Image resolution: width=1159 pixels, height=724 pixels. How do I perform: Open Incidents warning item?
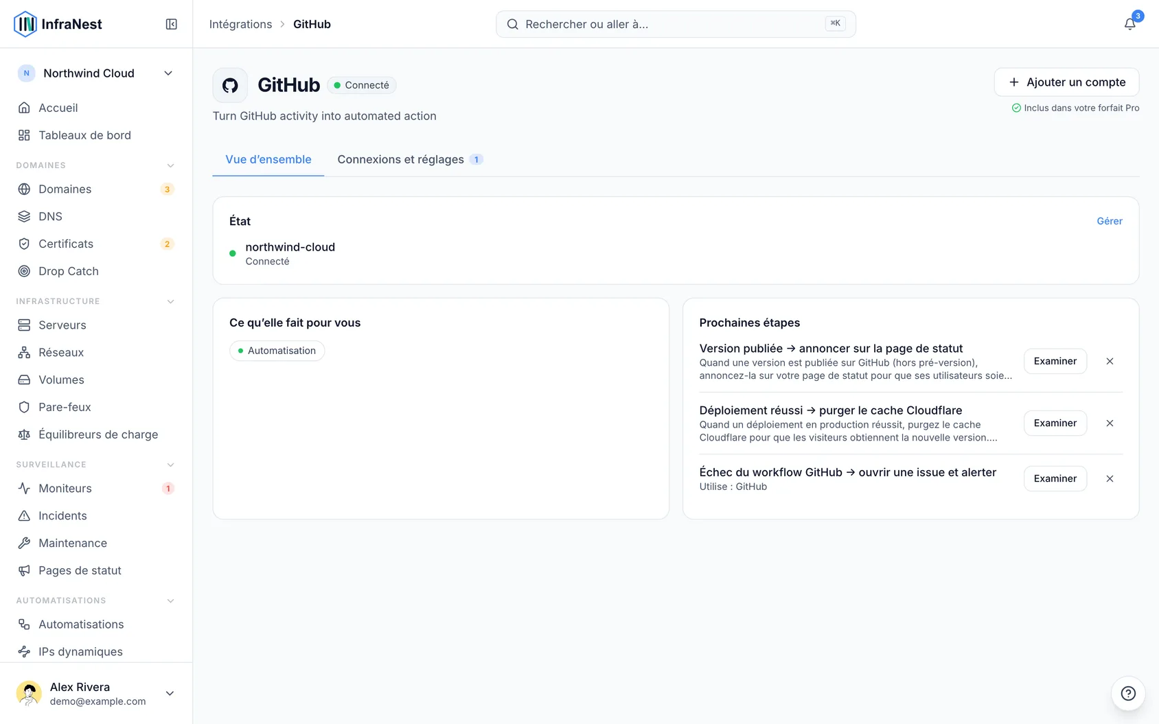[96, 515]
